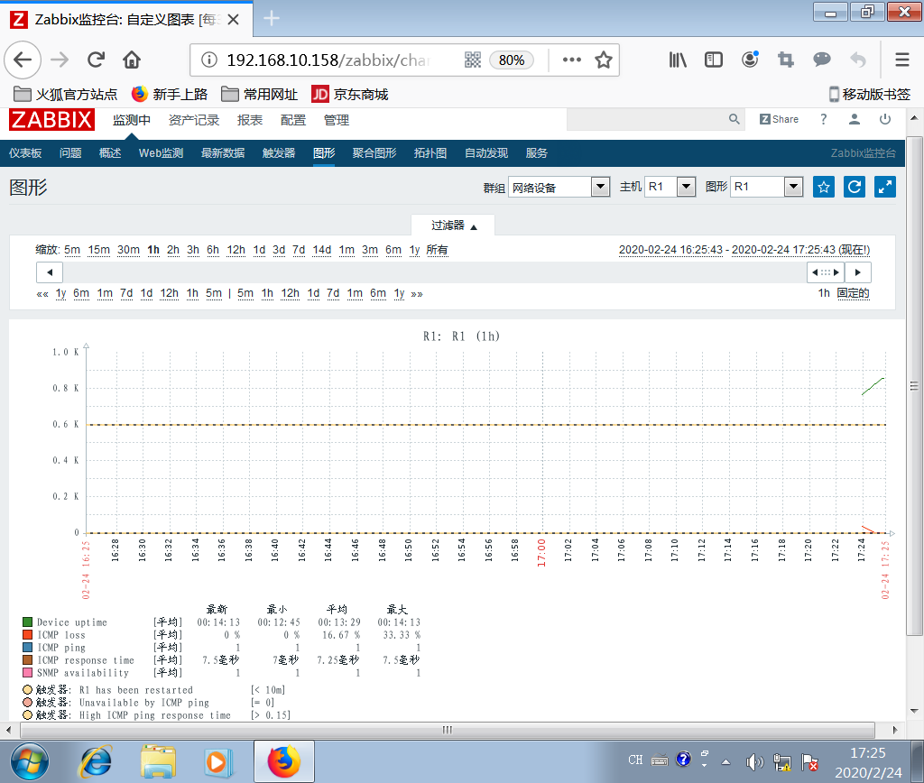Open 火狐官方站点 bookmark folder
924x783 pixels.
click(x=65, y=94)
